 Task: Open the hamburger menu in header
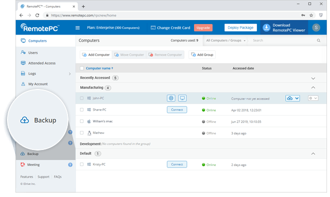[x=77, y=28]
